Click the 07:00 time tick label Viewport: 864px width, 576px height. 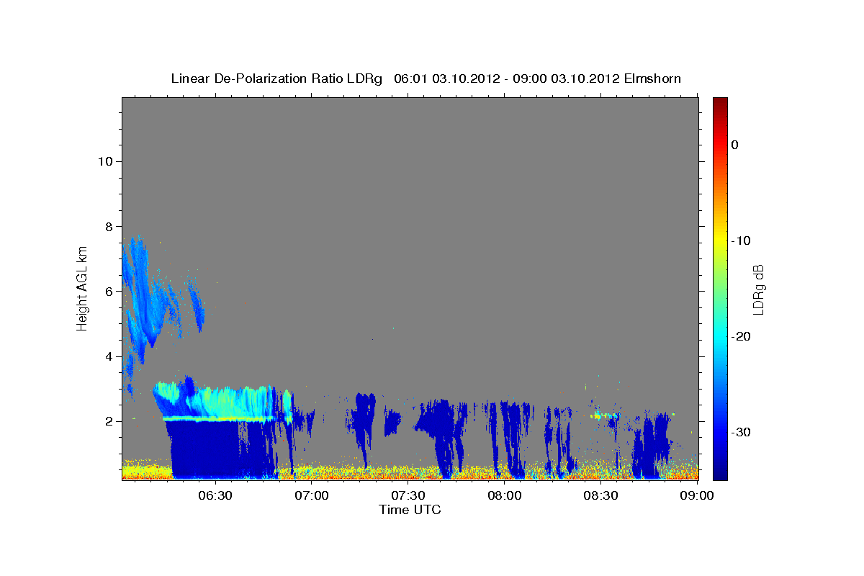click(312, 496)
